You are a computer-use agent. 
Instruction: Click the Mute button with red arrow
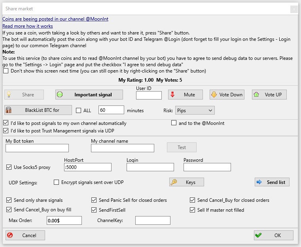185,95
